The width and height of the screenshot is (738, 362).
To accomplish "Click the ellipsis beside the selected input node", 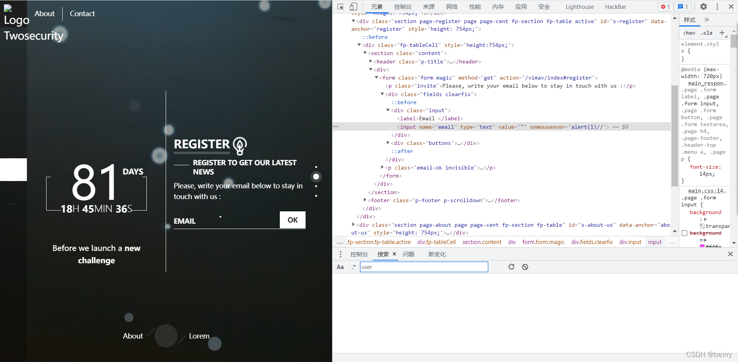I will click(x=336, y=126).
